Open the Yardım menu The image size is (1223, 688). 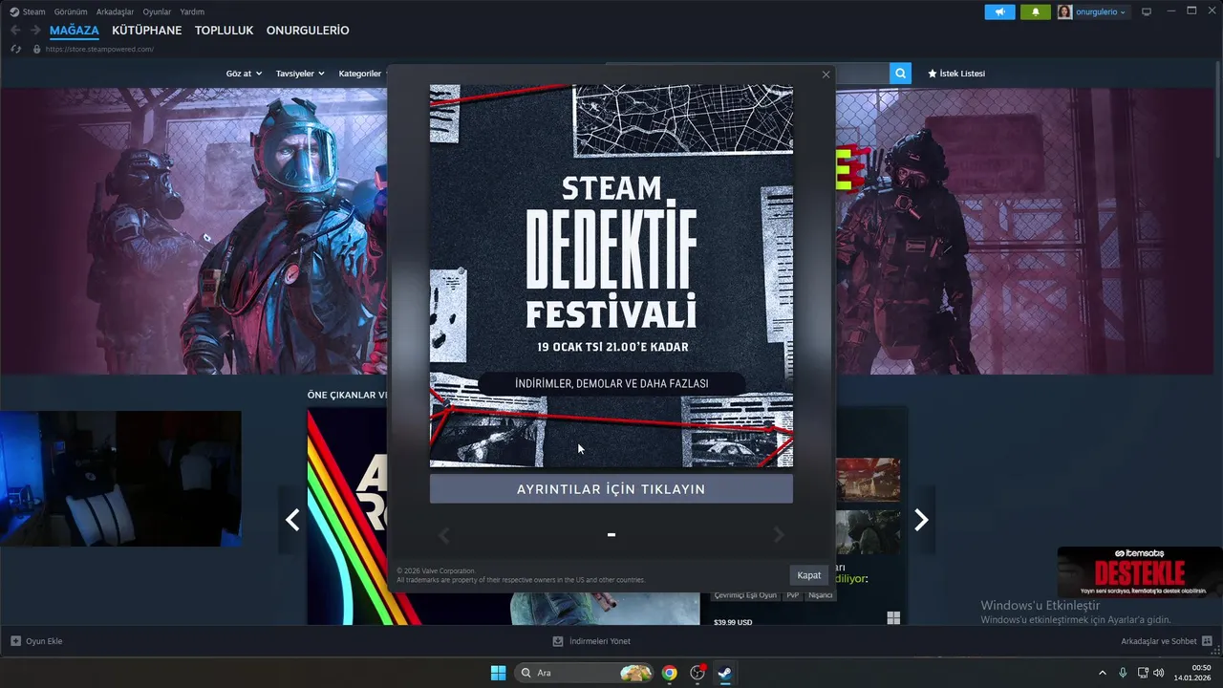coord(192,11)
